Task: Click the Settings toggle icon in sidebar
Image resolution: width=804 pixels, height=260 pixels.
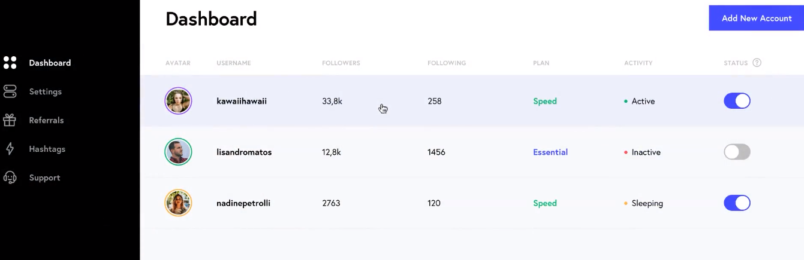Action: point(10,91)
